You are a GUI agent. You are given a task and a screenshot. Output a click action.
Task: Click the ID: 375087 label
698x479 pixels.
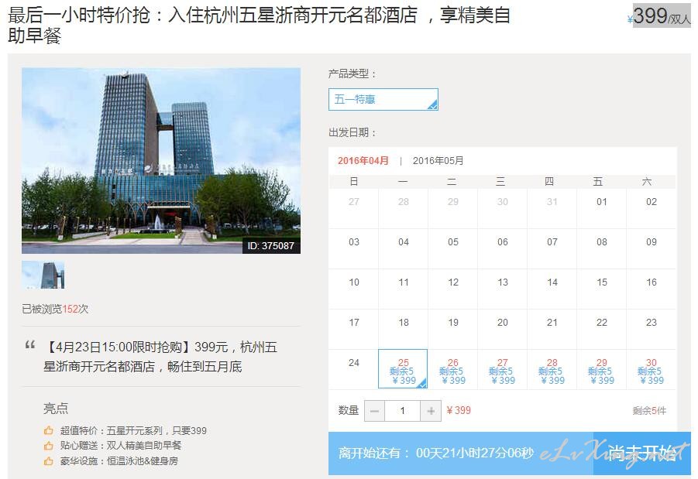(x=271, y=245)
